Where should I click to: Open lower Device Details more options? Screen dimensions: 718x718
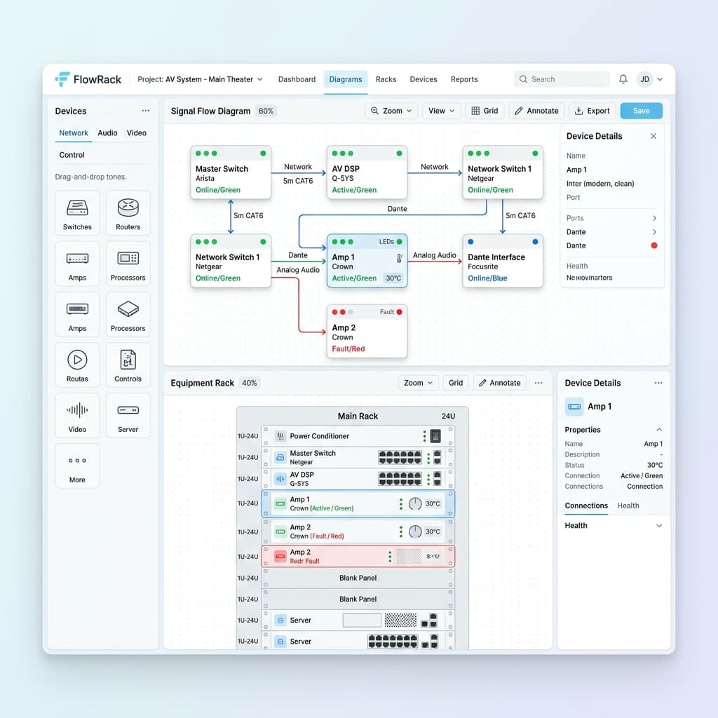pos(658,383)
